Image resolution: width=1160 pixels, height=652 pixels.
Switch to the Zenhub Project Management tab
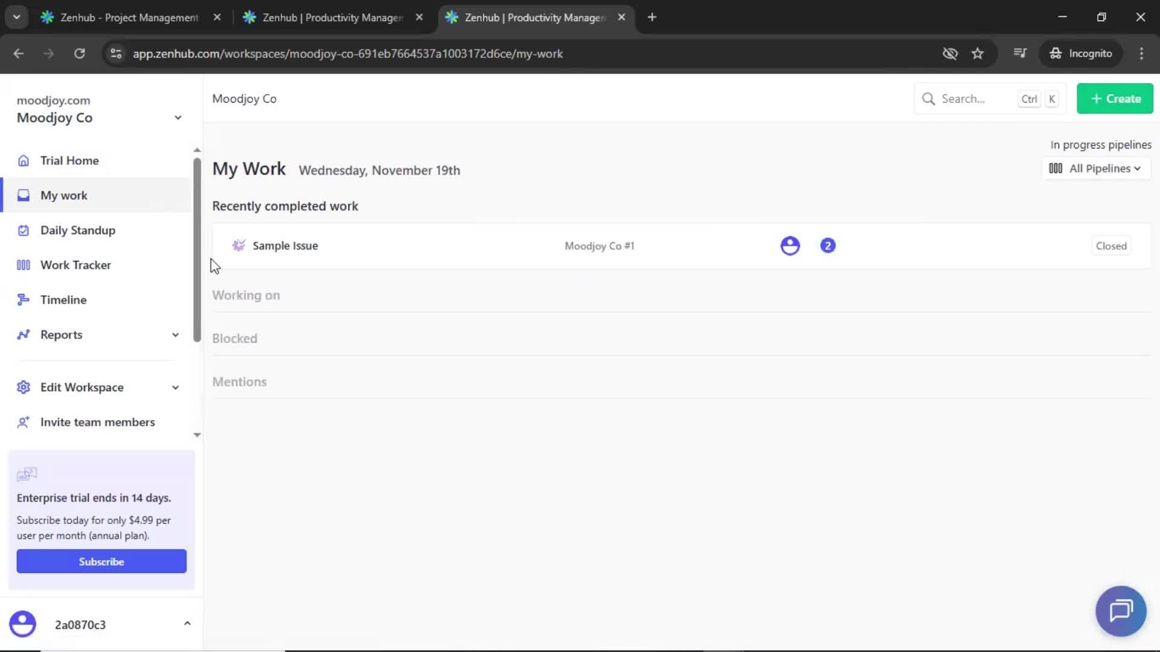127,18
